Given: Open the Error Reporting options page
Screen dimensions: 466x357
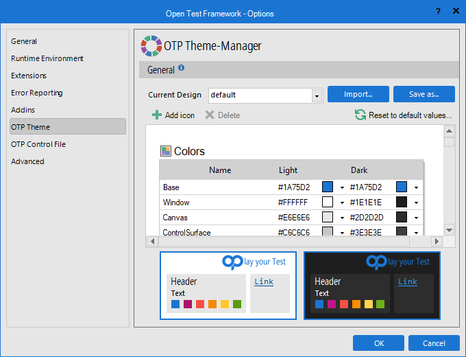Looking at the screenshot, I should tap(37, 93).
